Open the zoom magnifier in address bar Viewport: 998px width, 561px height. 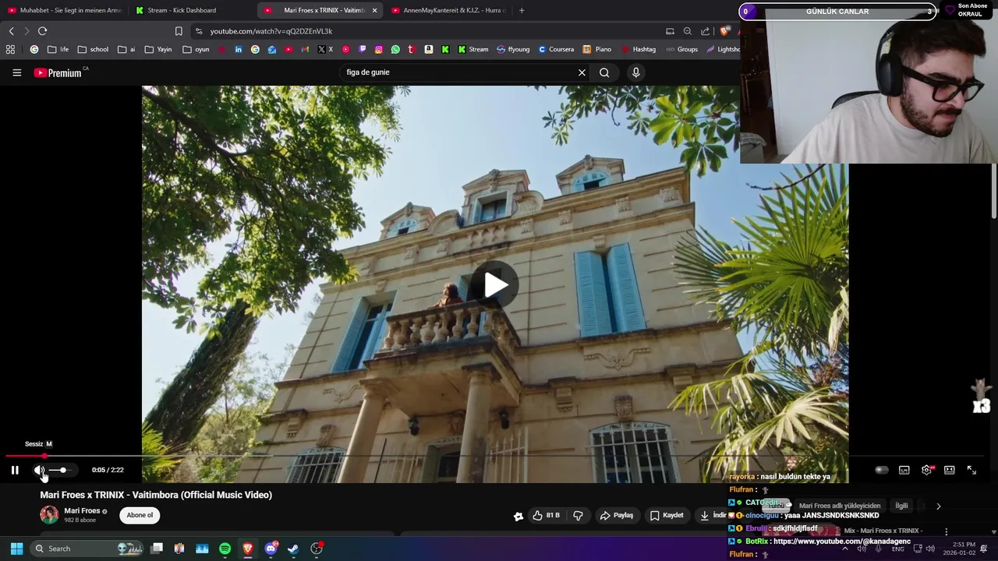coord(688,31)
